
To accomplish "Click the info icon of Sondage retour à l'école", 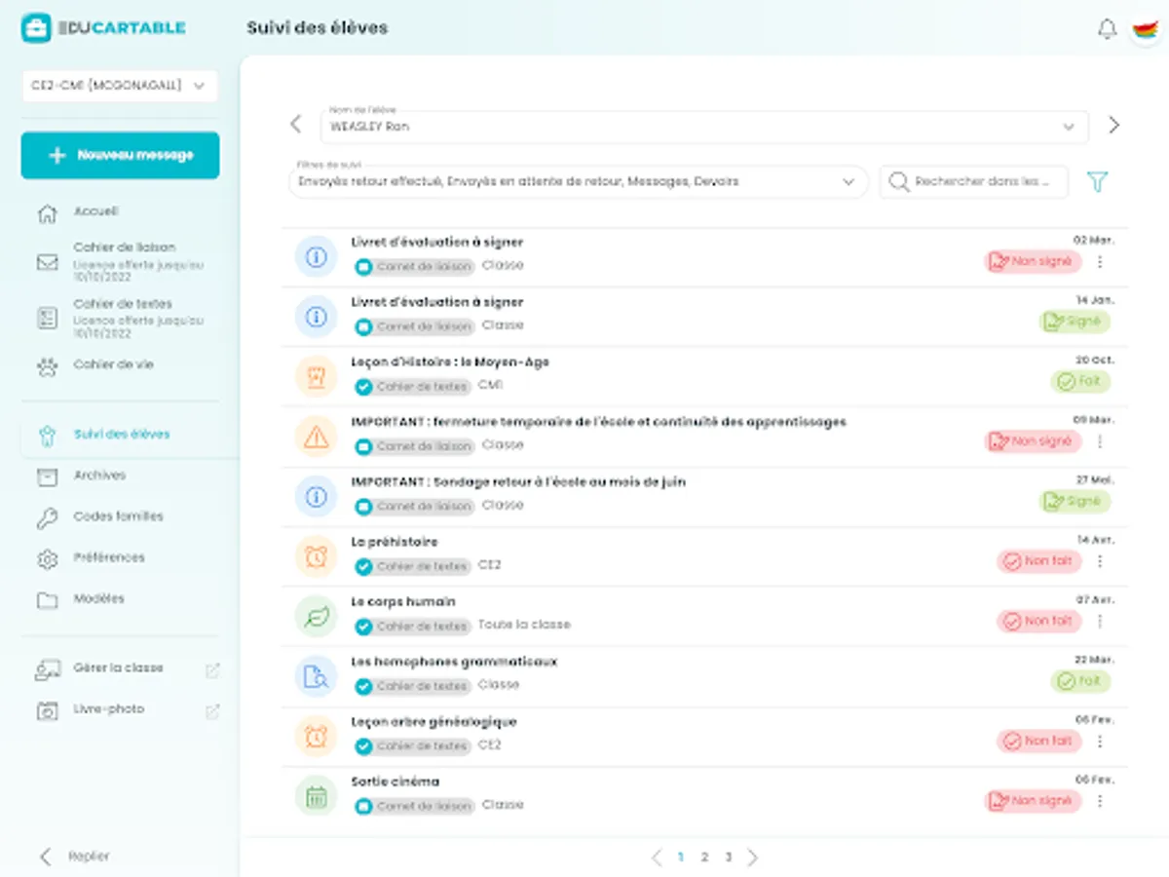I will coord(316,497).
